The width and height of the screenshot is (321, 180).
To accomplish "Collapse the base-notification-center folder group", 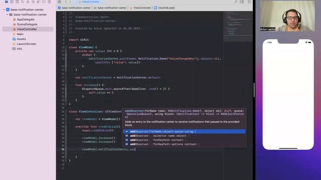I will click(x=7, y=14).
